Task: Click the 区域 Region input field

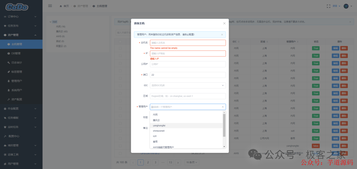Action: pos(188,96)
